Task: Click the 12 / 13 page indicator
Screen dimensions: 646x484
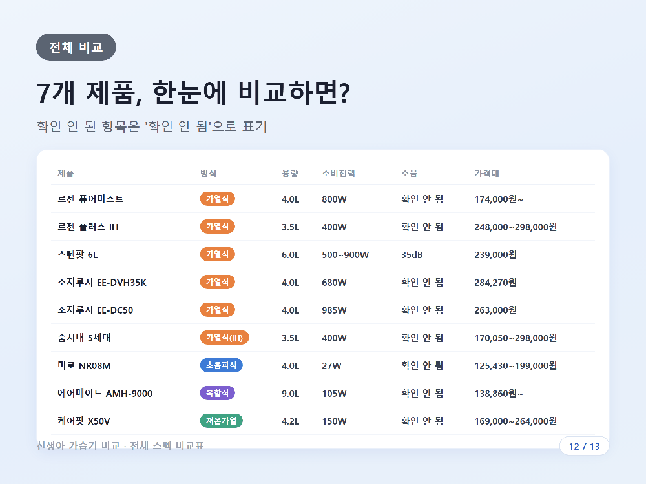Action: tap(584, 446)
